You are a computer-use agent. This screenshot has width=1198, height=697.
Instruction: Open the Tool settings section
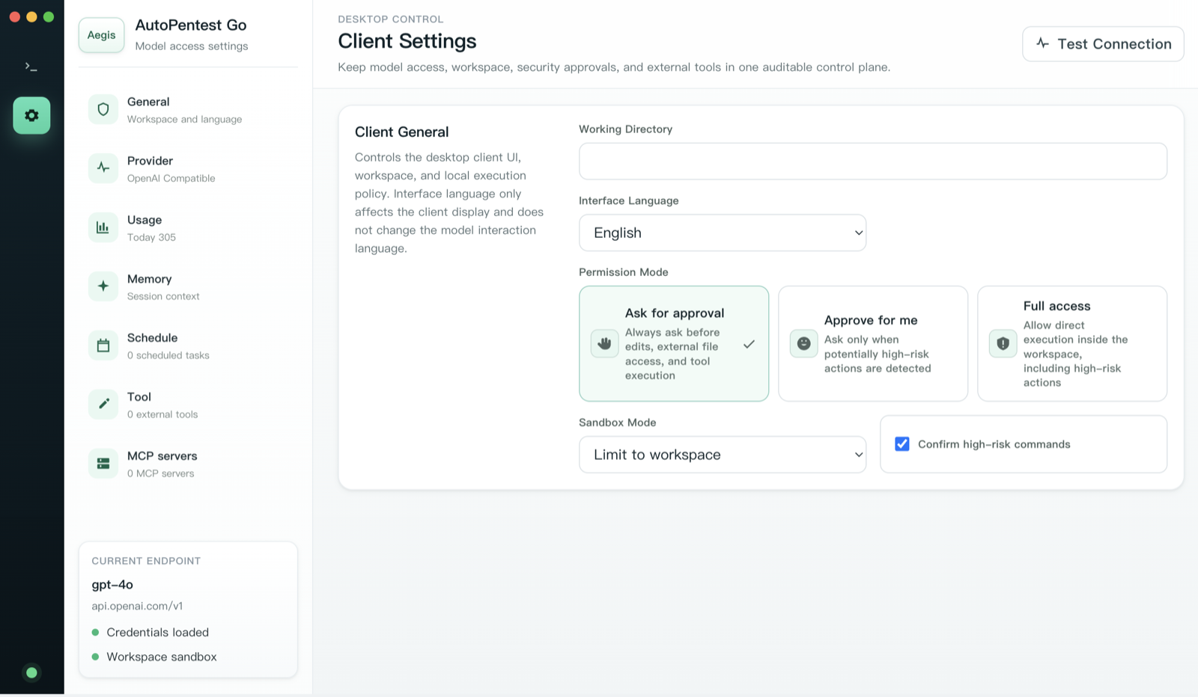coord(188,405)
